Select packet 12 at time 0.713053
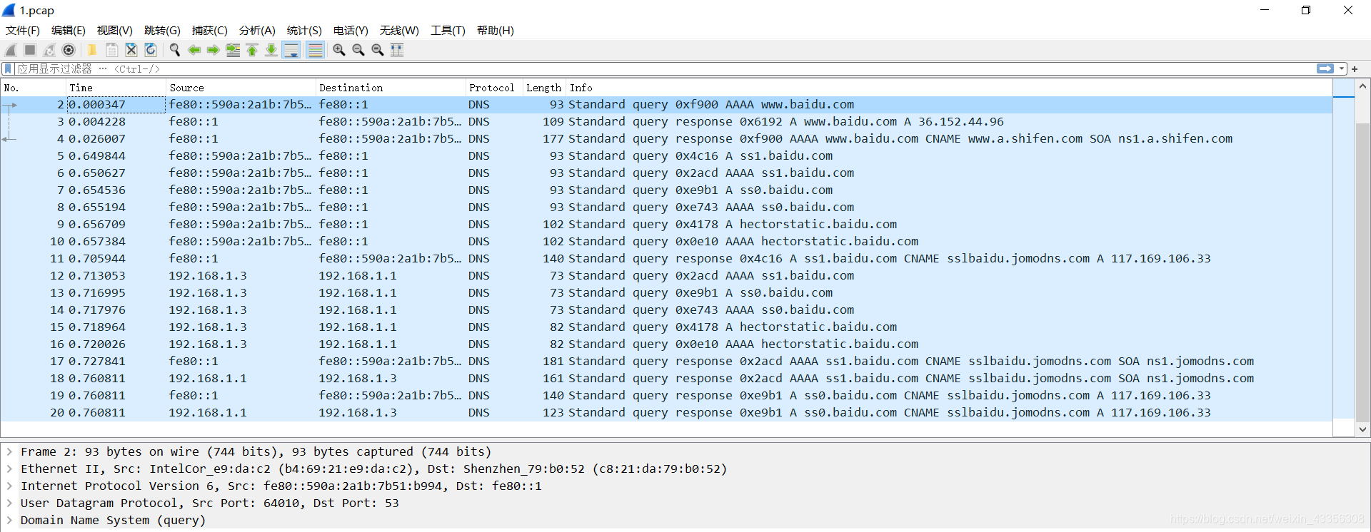Image resolution: width=1371 pixels, height=532 pixels. (x=666, y=275)
